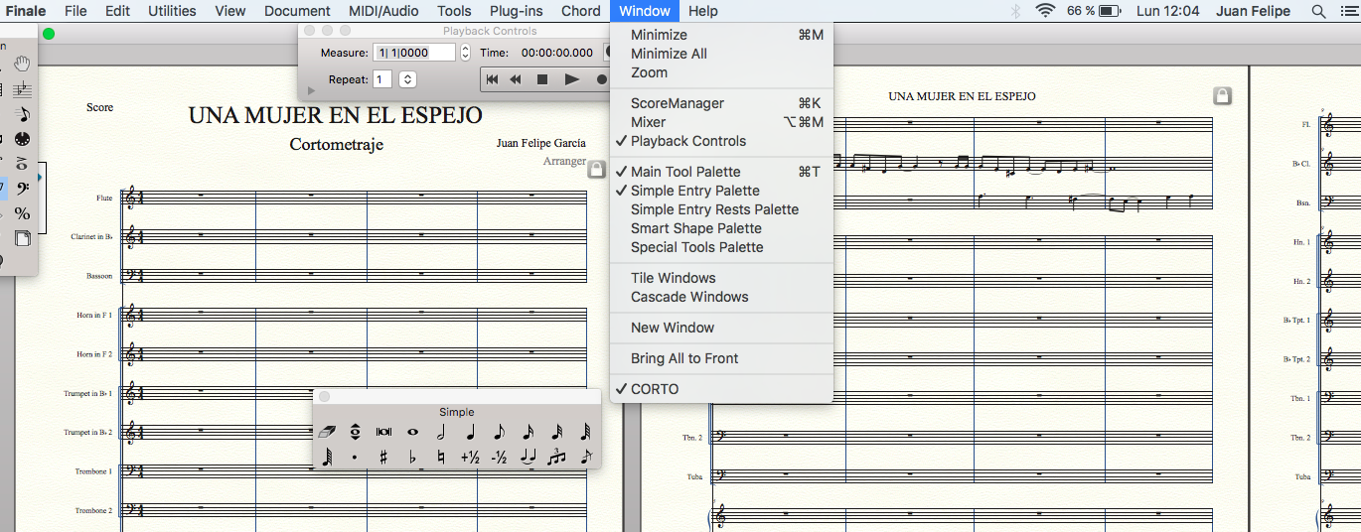Select the Eraser tool in Simple palette

pyautogui.click(x=327, y=432)
